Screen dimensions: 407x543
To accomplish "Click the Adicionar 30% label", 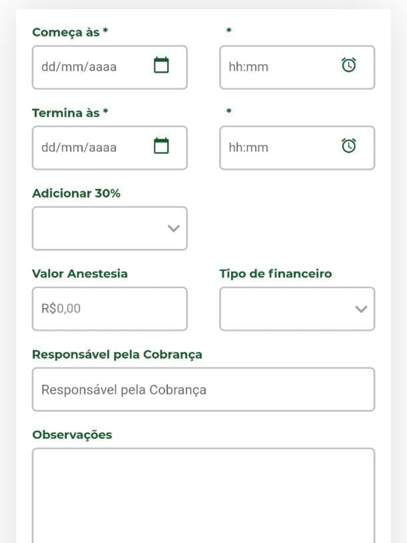I will [x=76, y=193].
